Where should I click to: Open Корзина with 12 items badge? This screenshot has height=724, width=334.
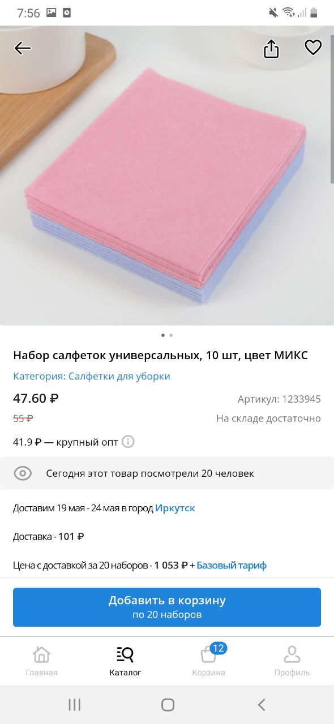click(209, 660)
